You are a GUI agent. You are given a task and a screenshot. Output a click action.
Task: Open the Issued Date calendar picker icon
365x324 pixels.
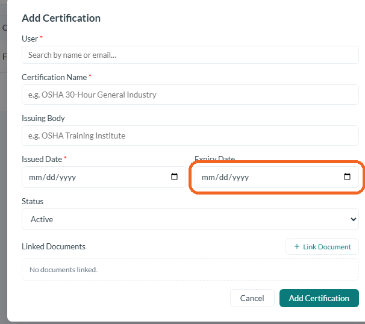[174, 176]
